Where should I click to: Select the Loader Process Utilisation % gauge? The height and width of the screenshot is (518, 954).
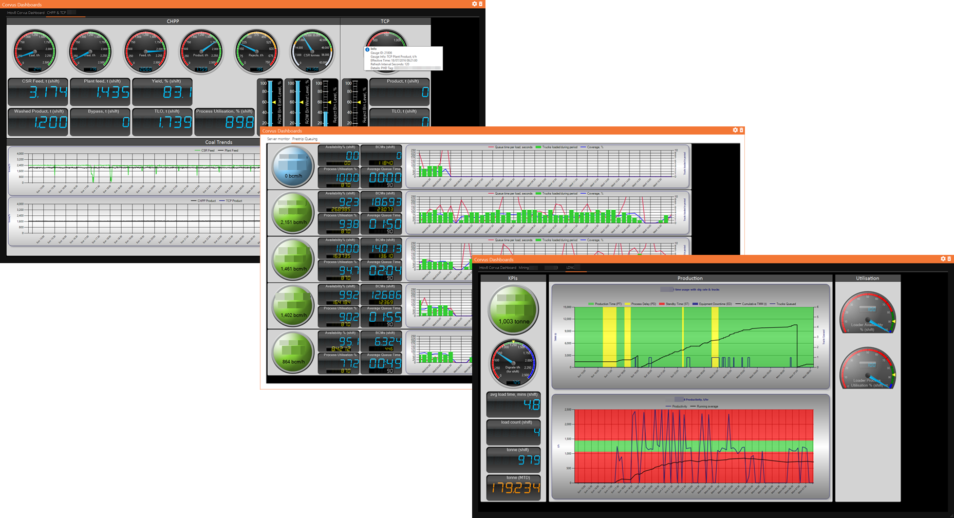click(x=868, y=368)
